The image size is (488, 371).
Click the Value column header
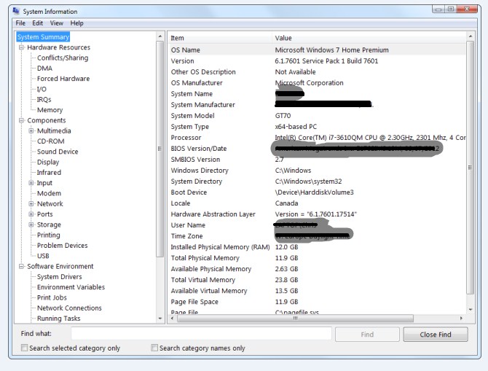tap(369, 38)
